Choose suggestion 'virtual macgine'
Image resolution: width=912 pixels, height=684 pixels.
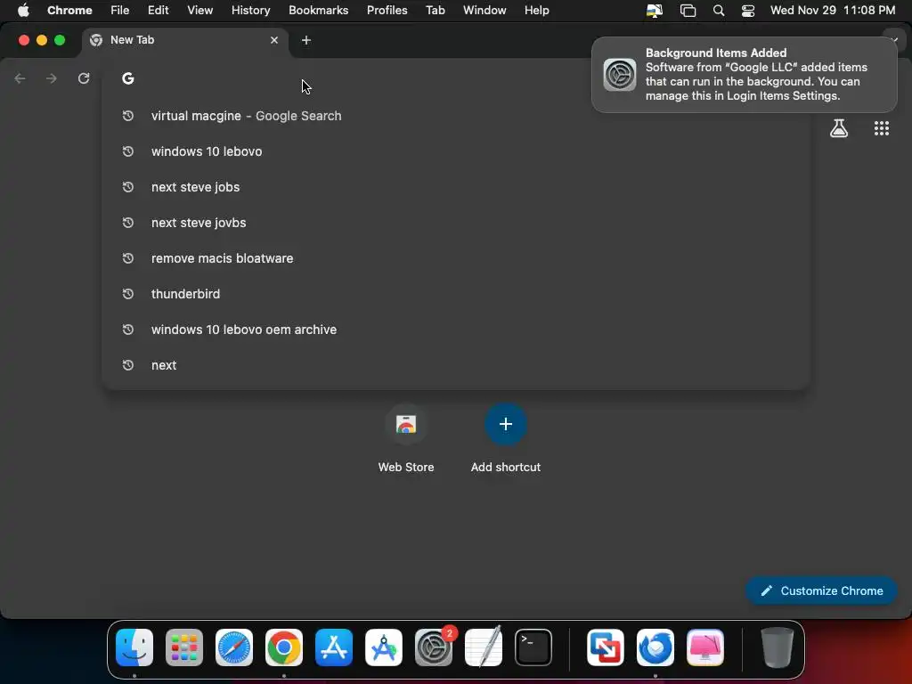(456, 116)
